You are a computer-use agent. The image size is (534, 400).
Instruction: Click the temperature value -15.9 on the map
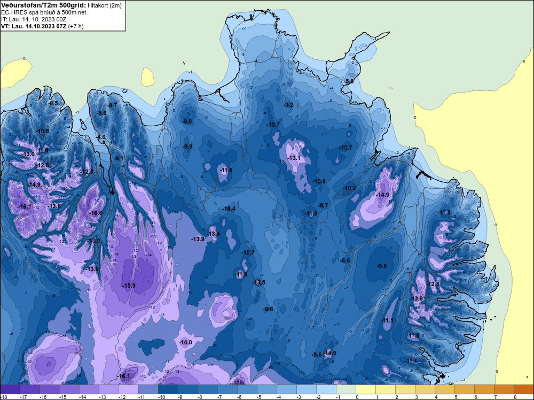pos(129,286)
